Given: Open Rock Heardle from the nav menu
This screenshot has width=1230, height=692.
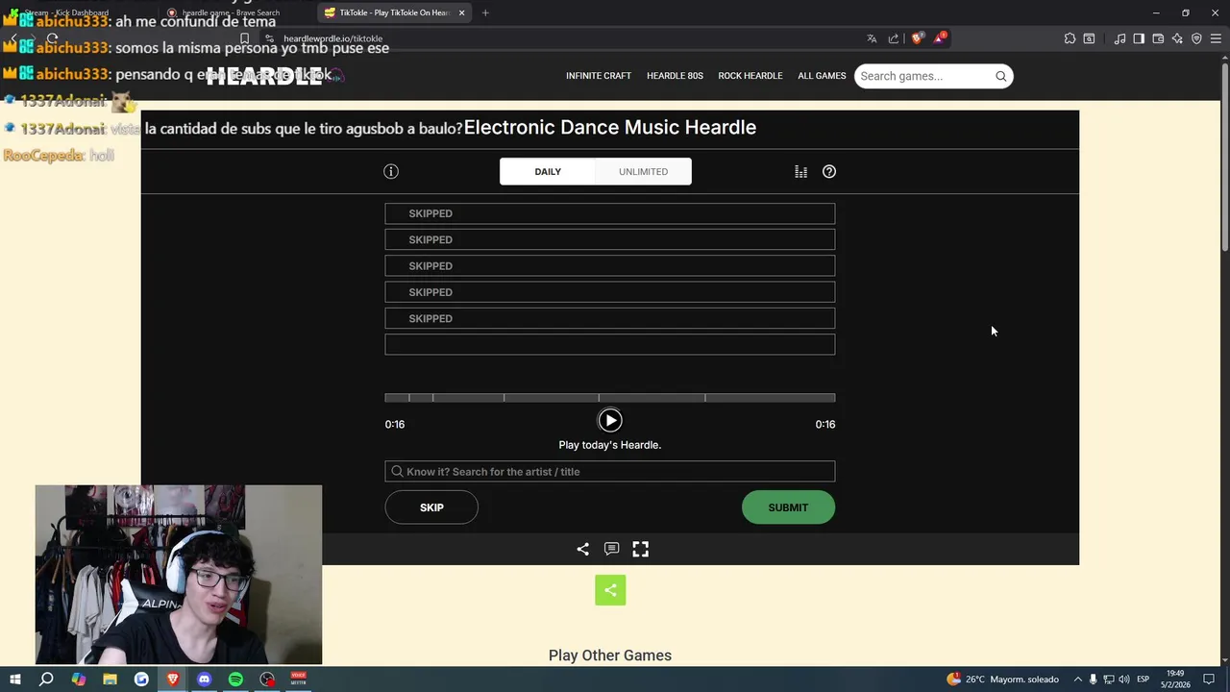Looking at the screenshot, I should point(750,76).
